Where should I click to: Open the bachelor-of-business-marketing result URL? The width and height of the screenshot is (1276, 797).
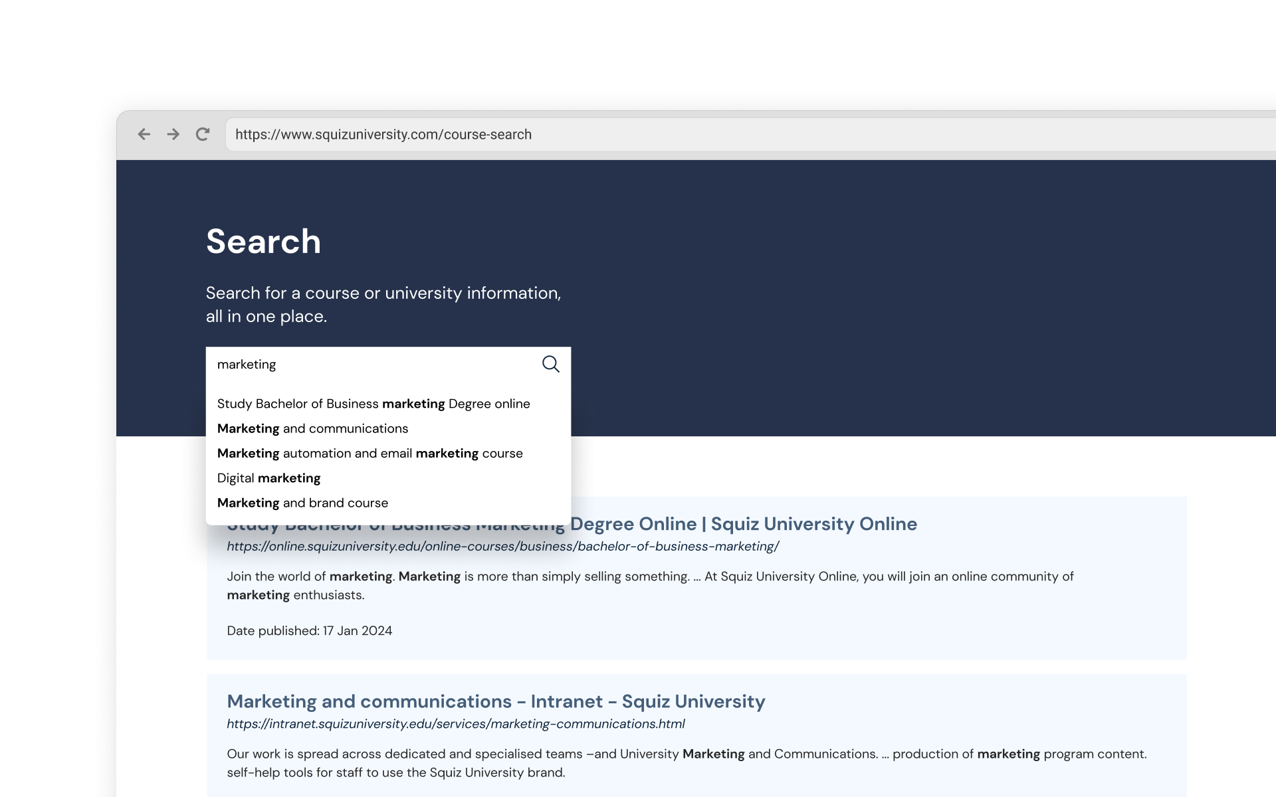[x=502, y=547]
